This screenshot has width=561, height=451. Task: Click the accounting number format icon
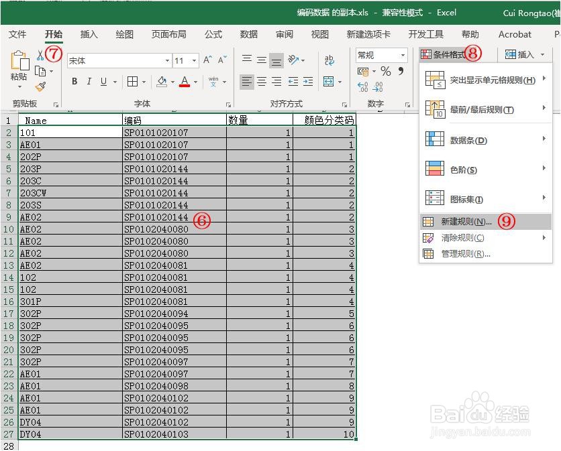coord(363,72)
